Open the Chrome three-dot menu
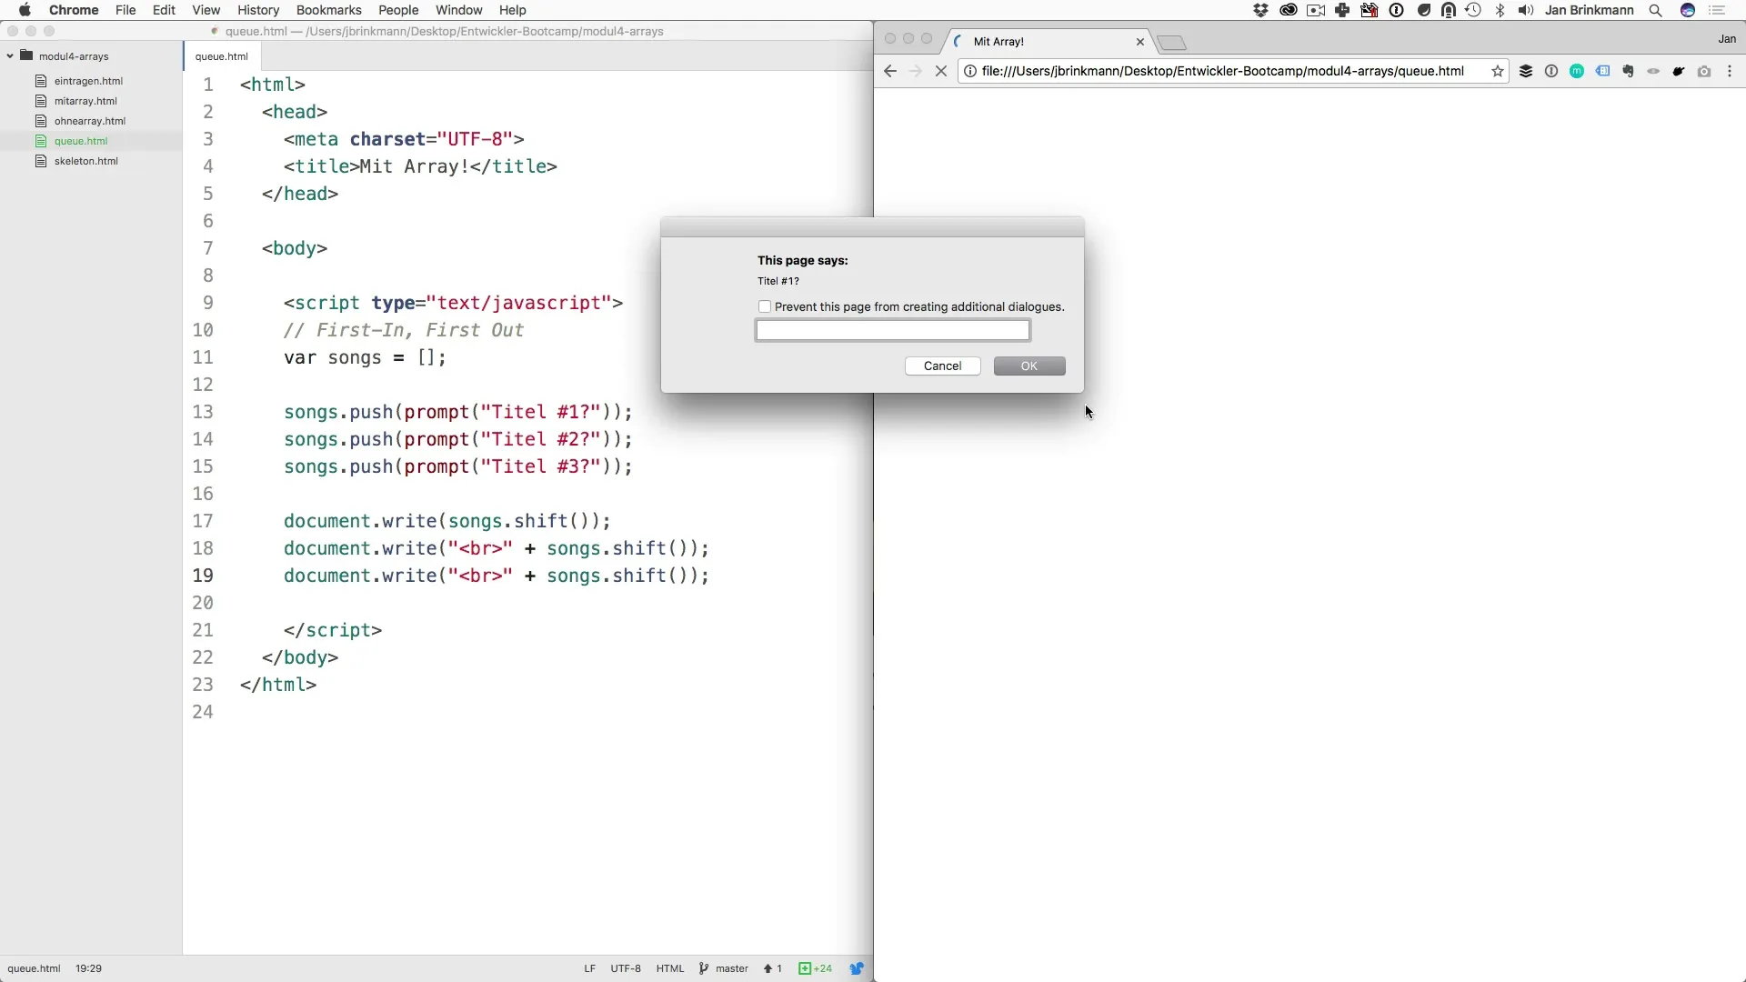Viewport: 1746px width, 982px height. 1730,71
